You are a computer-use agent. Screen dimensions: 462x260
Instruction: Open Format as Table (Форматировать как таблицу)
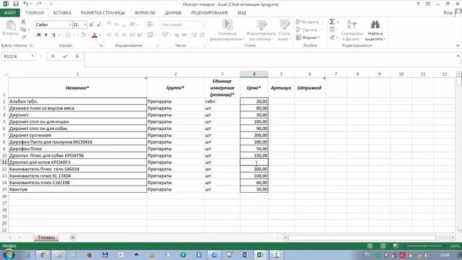click(x=261, y=30)
